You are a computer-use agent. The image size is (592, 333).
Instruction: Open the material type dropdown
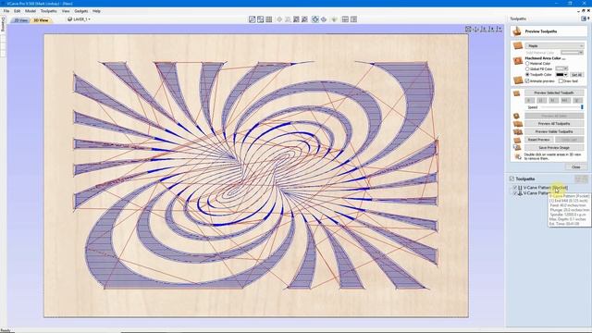tap(555, 45)
